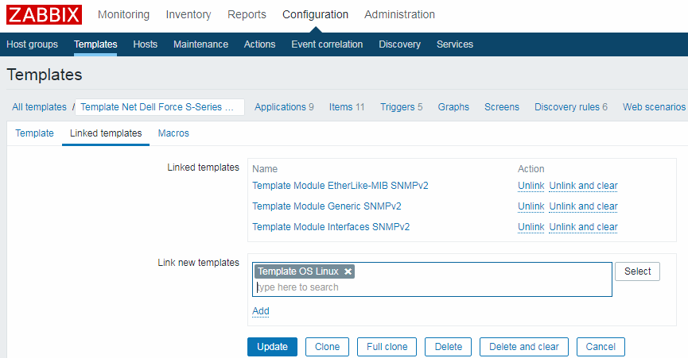Open Discovery rules 6 link
This screenshot has width=688, height=358.
(x=571, y=107)
